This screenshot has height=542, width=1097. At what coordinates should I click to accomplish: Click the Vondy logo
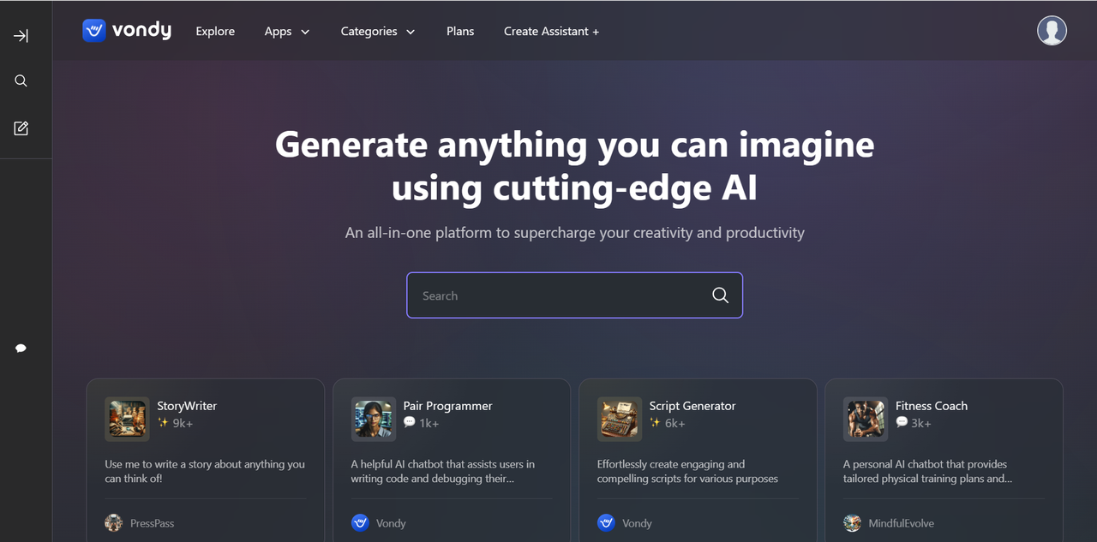(127, 31)
